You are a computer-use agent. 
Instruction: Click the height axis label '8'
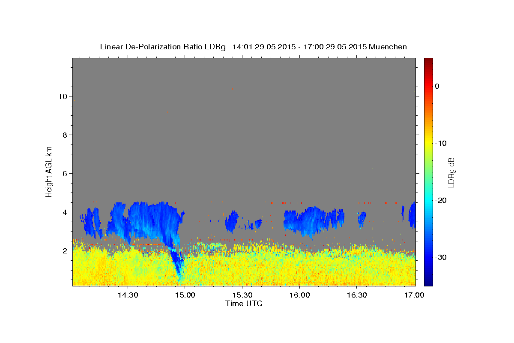[64, 135]
